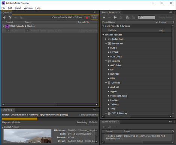Viewport: 176px width, 145px height.
Task: Expand MPEG2 preset folder
Action: 109,52
